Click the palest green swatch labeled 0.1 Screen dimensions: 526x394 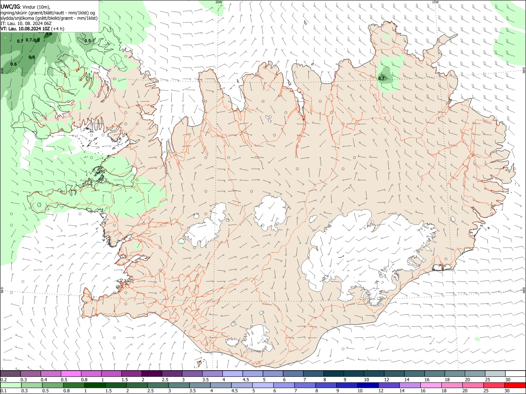coord(10,385)
